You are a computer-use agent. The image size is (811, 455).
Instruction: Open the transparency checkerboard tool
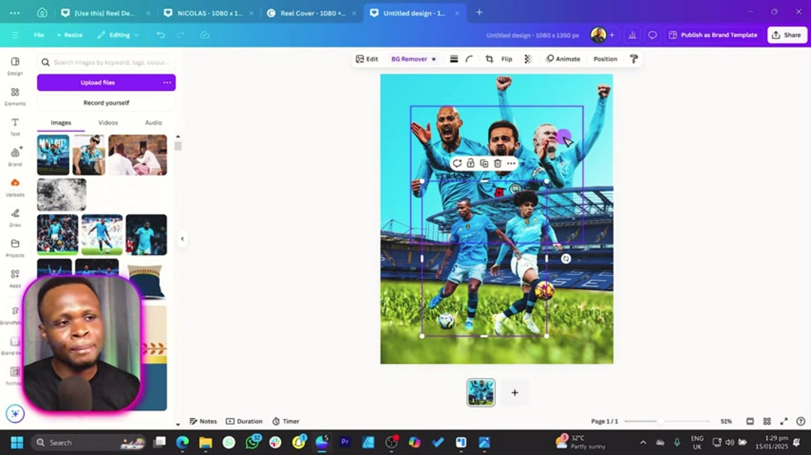tap(527, 59)
